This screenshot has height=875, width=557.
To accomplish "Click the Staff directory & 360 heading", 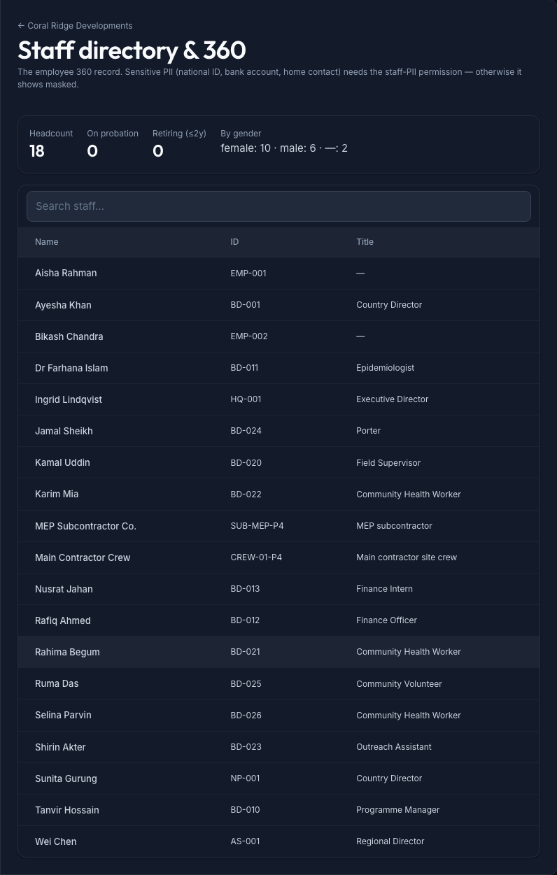I will pos(132,50).
